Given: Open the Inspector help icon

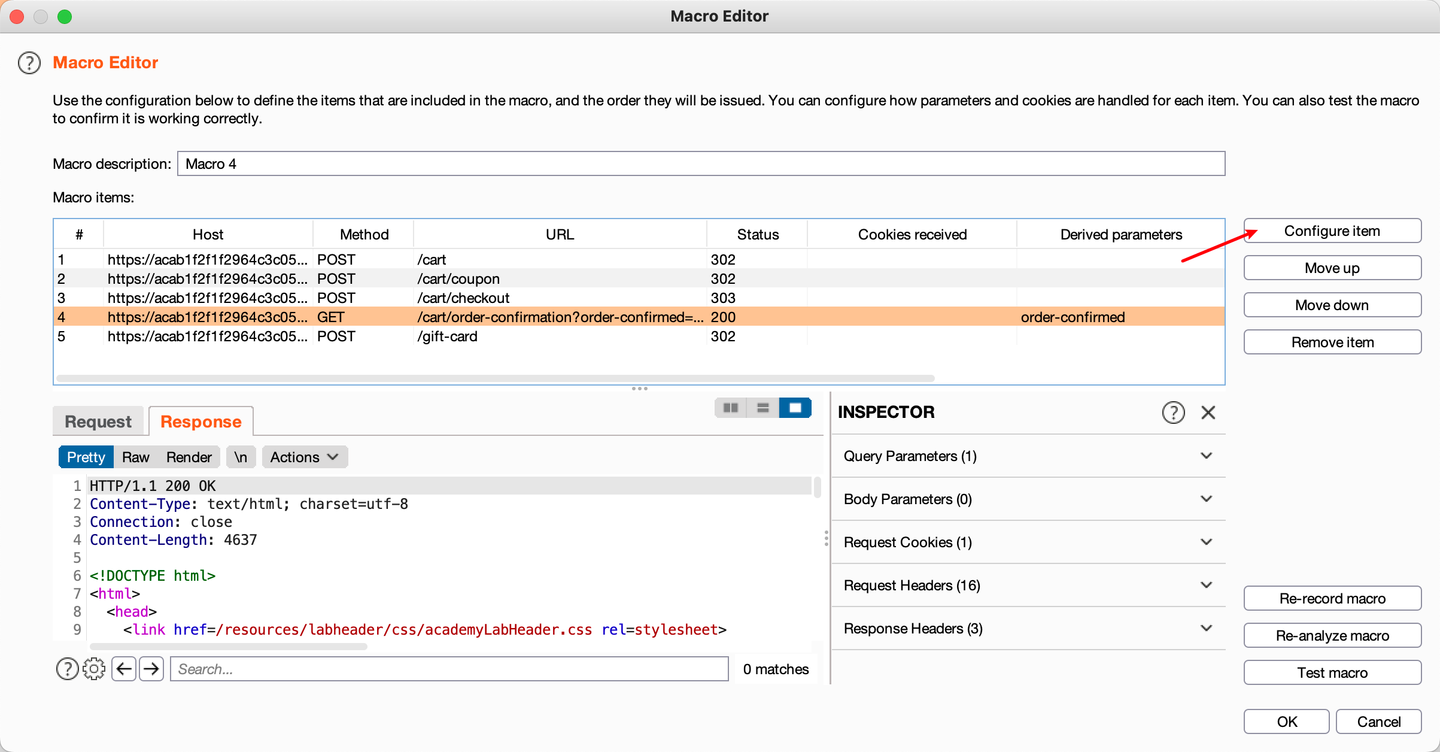Looking at the screenshot, I should [1173, 413].
